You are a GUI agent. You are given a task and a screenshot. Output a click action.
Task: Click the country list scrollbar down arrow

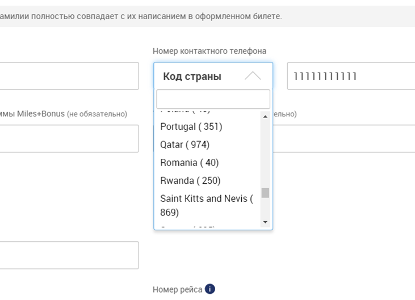click(265, 222)
